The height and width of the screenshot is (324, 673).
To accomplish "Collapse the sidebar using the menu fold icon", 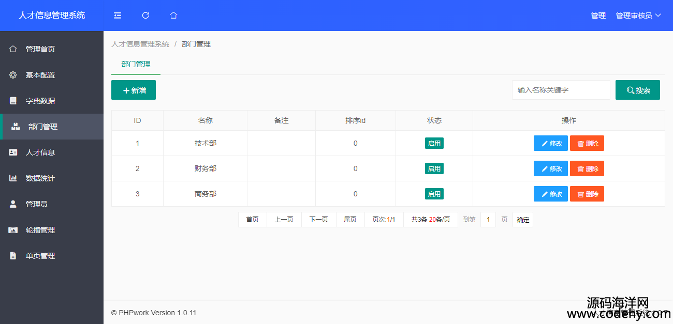I will [118, 16].
